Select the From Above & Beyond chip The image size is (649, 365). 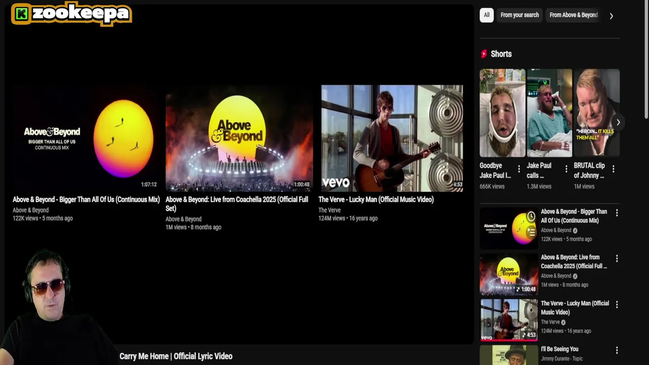pyautogui.click(x=573, y=15)
